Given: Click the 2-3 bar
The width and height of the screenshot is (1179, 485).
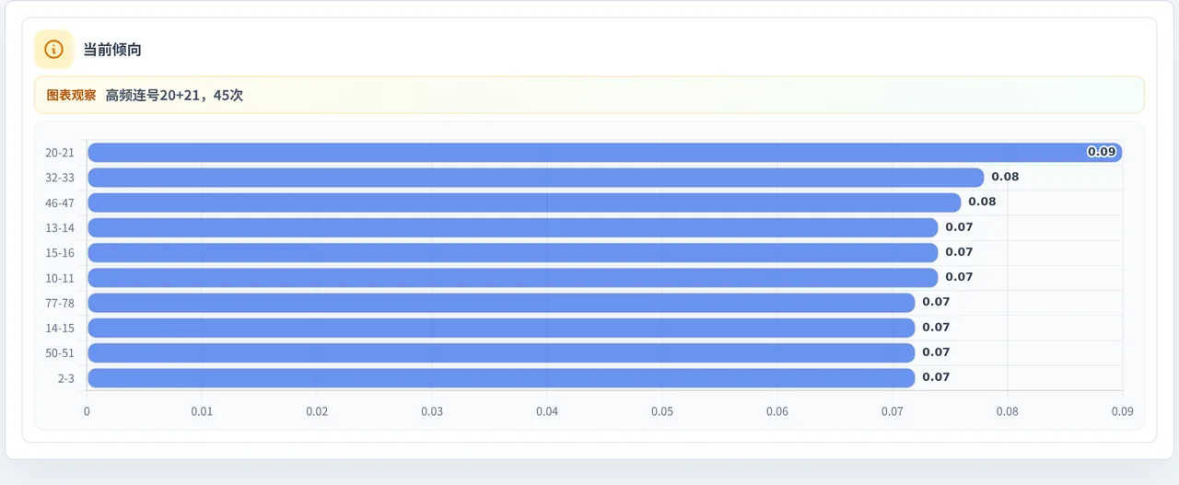Looking at the screenshot, I should pyautogui.click(x=501, y=377).
